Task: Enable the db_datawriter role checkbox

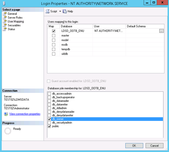Action: 49,105
